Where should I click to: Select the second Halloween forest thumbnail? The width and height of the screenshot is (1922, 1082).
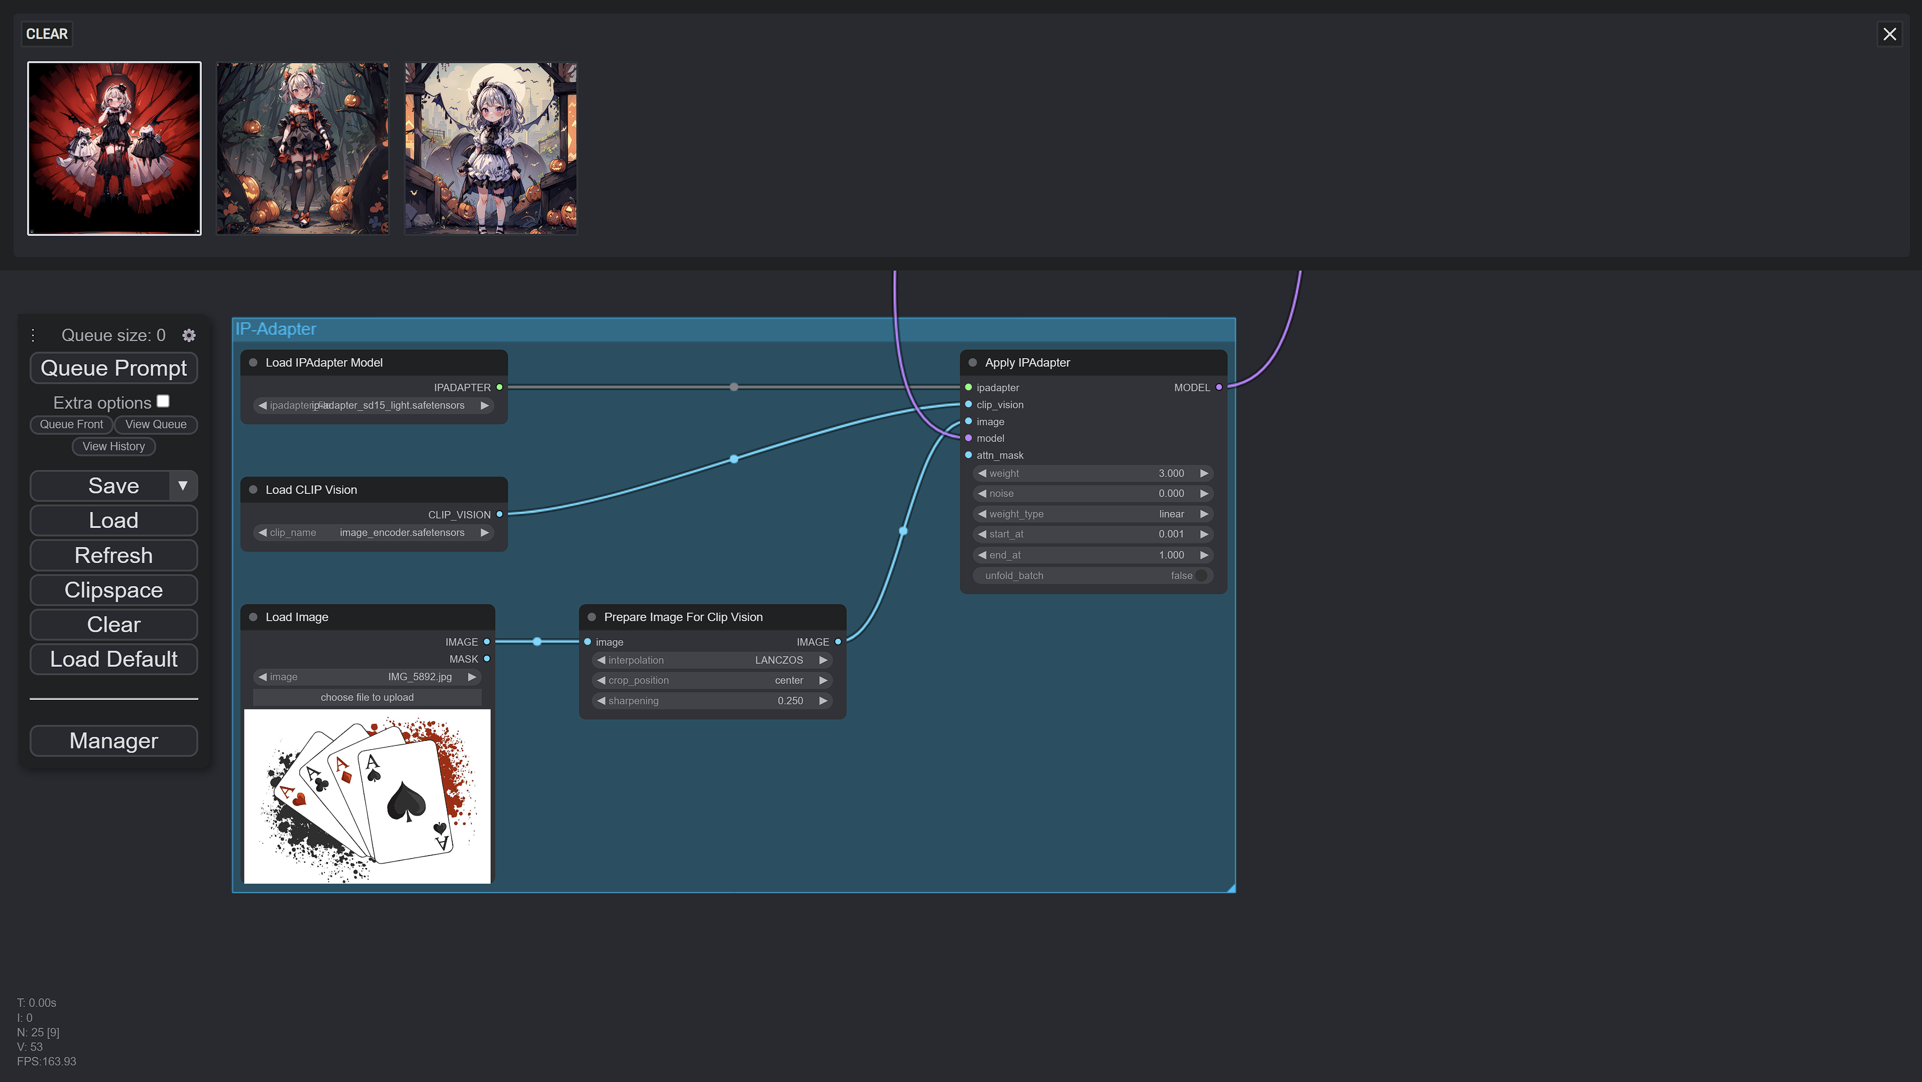(302, 148)
